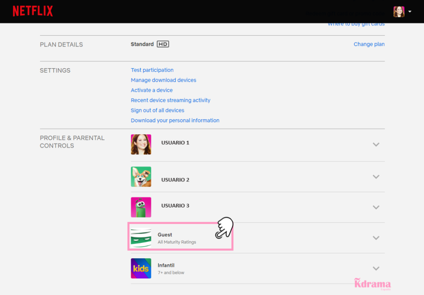Select the USUARIO 1 profile avatar
This screenshot has height=295, width=424.
(x=141, y=144)
